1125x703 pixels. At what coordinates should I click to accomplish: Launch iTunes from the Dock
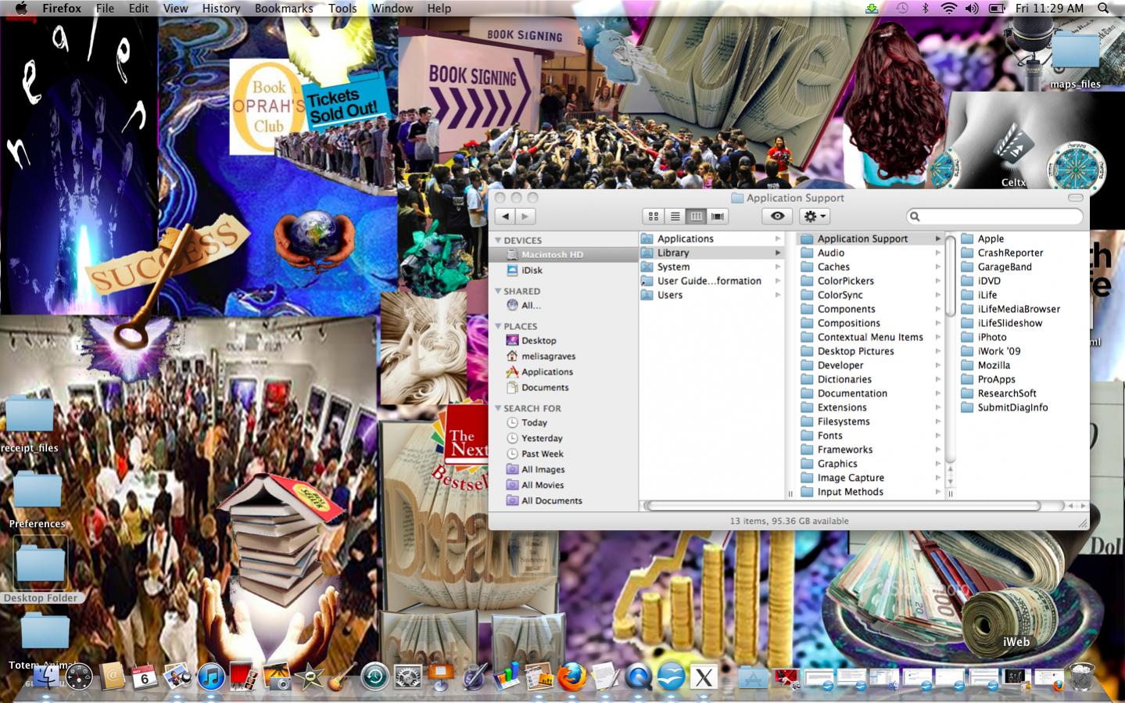pos(211,677)
